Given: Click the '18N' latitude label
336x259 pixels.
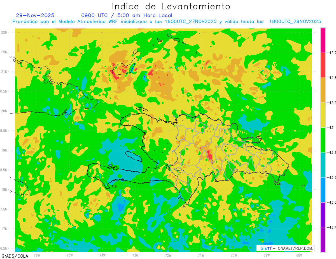Looking at the screenshot, I should point(4,189).
